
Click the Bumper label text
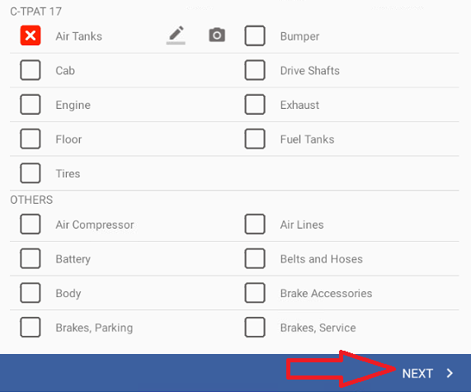coord(299,36)
